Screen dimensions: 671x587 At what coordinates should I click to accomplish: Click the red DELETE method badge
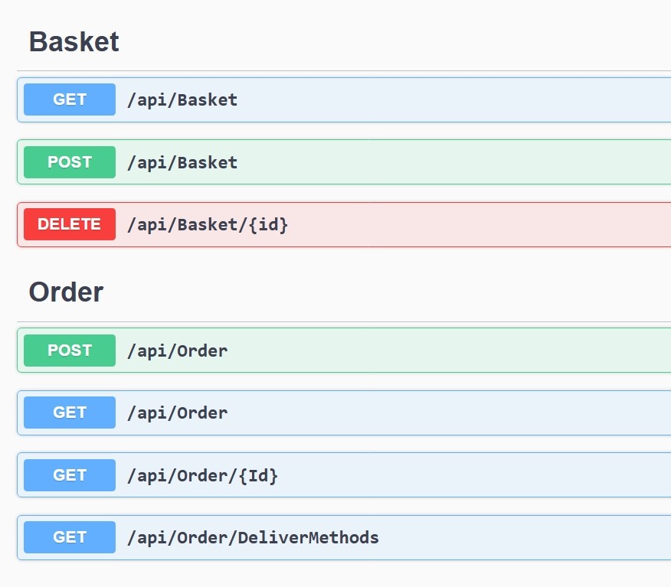coord(70,224)
